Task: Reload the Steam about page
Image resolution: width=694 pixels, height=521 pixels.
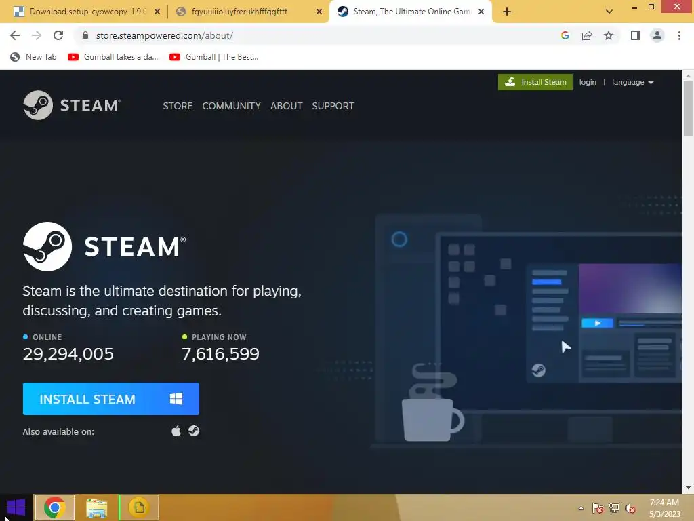Action: coord(58,35)
